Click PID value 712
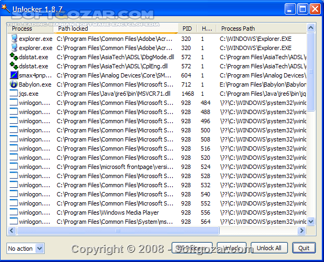This screenshot has height=262, width=324. coord(186,84)
